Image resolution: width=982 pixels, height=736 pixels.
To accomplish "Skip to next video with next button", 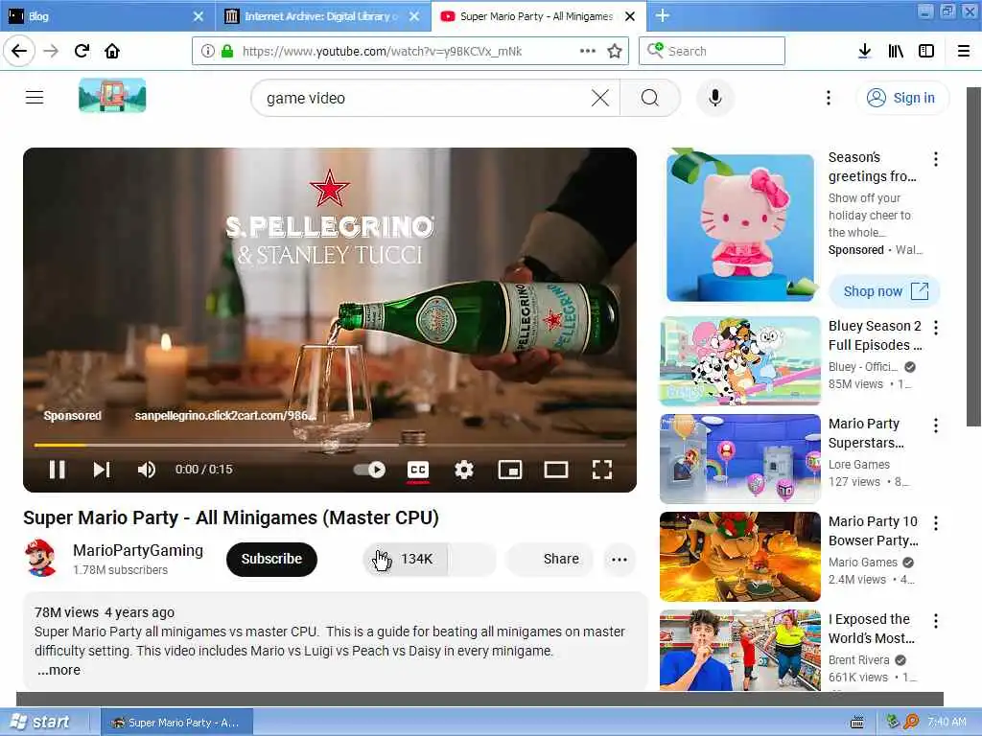I will [x=102, y=470].
